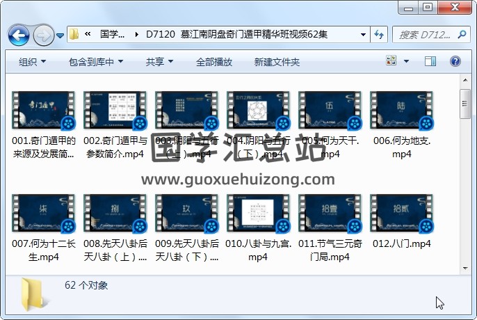Viewport: 477px width, 320px height.
Task: Expand the address bar history dropdown
Action: pyautogui.click(x=363, y=34)
